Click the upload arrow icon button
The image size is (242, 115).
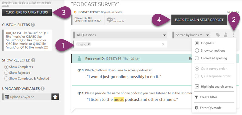point(55,97)
